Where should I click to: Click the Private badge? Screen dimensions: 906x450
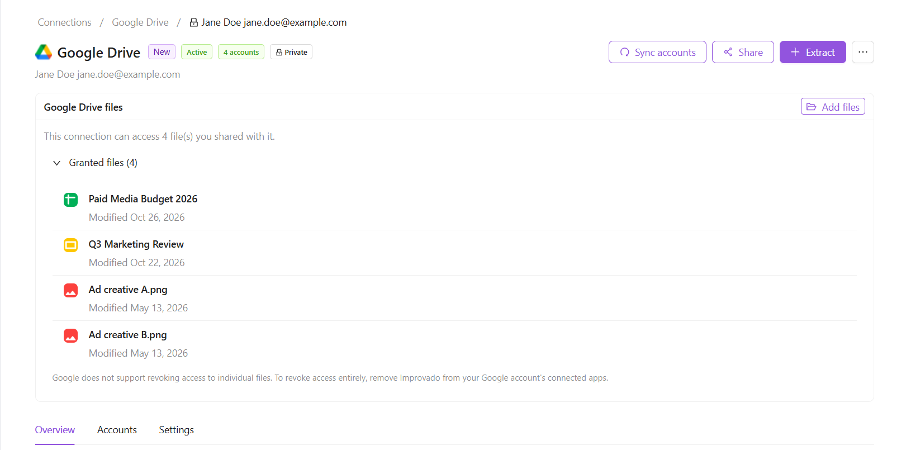click(291, 52)
